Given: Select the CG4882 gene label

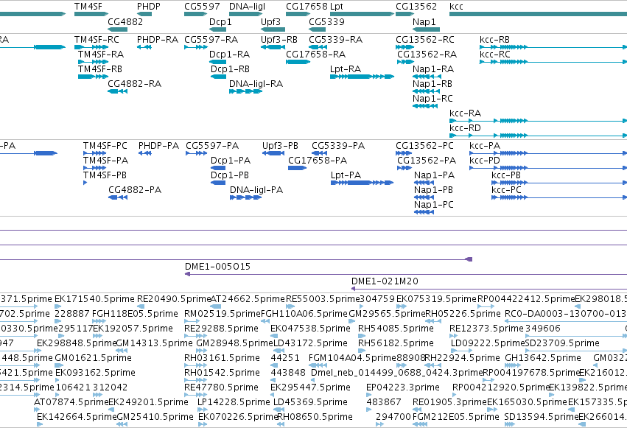Looking at the screenshot, I should pyautogui.click(x=125, y=21).
